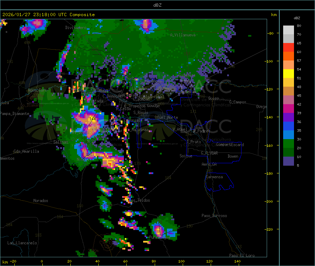The image size is (315, 266).
Task: Click the 100 km x-axis tick label
Action: tap(181, 261)
